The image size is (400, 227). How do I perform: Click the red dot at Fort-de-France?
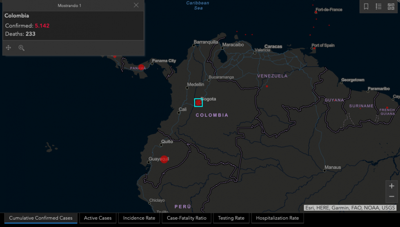pyautogui.click(x=316, y=12)
